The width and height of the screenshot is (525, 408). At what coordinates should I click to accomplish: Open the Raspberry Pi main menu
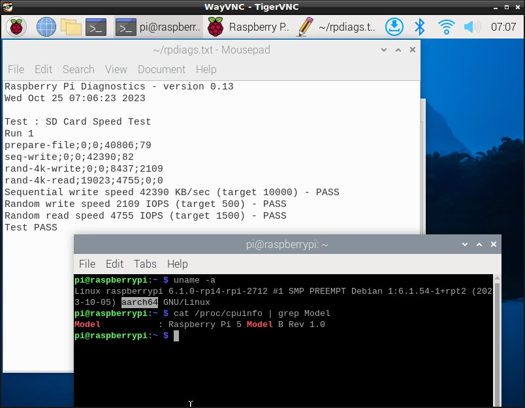coord(16,27)
